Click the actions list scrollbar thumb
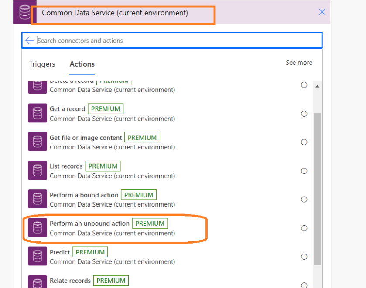 [317, 187]
